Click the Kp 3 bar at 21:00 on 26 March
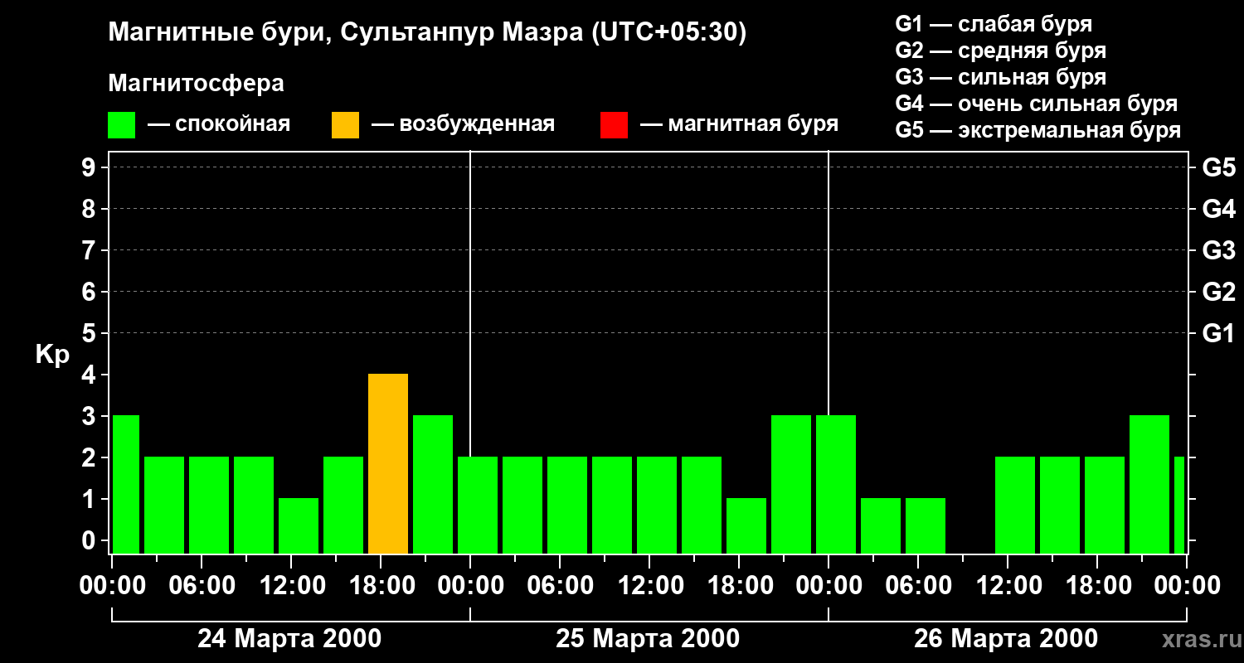Viewport: 1244px width, 663px height. 1149,485
